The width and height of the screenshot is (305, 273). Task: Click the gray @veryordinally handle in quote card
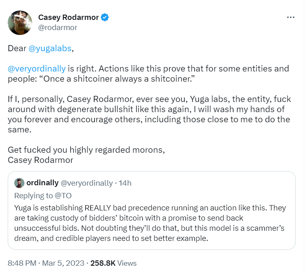pyautogui.click(x=86, y=183)
